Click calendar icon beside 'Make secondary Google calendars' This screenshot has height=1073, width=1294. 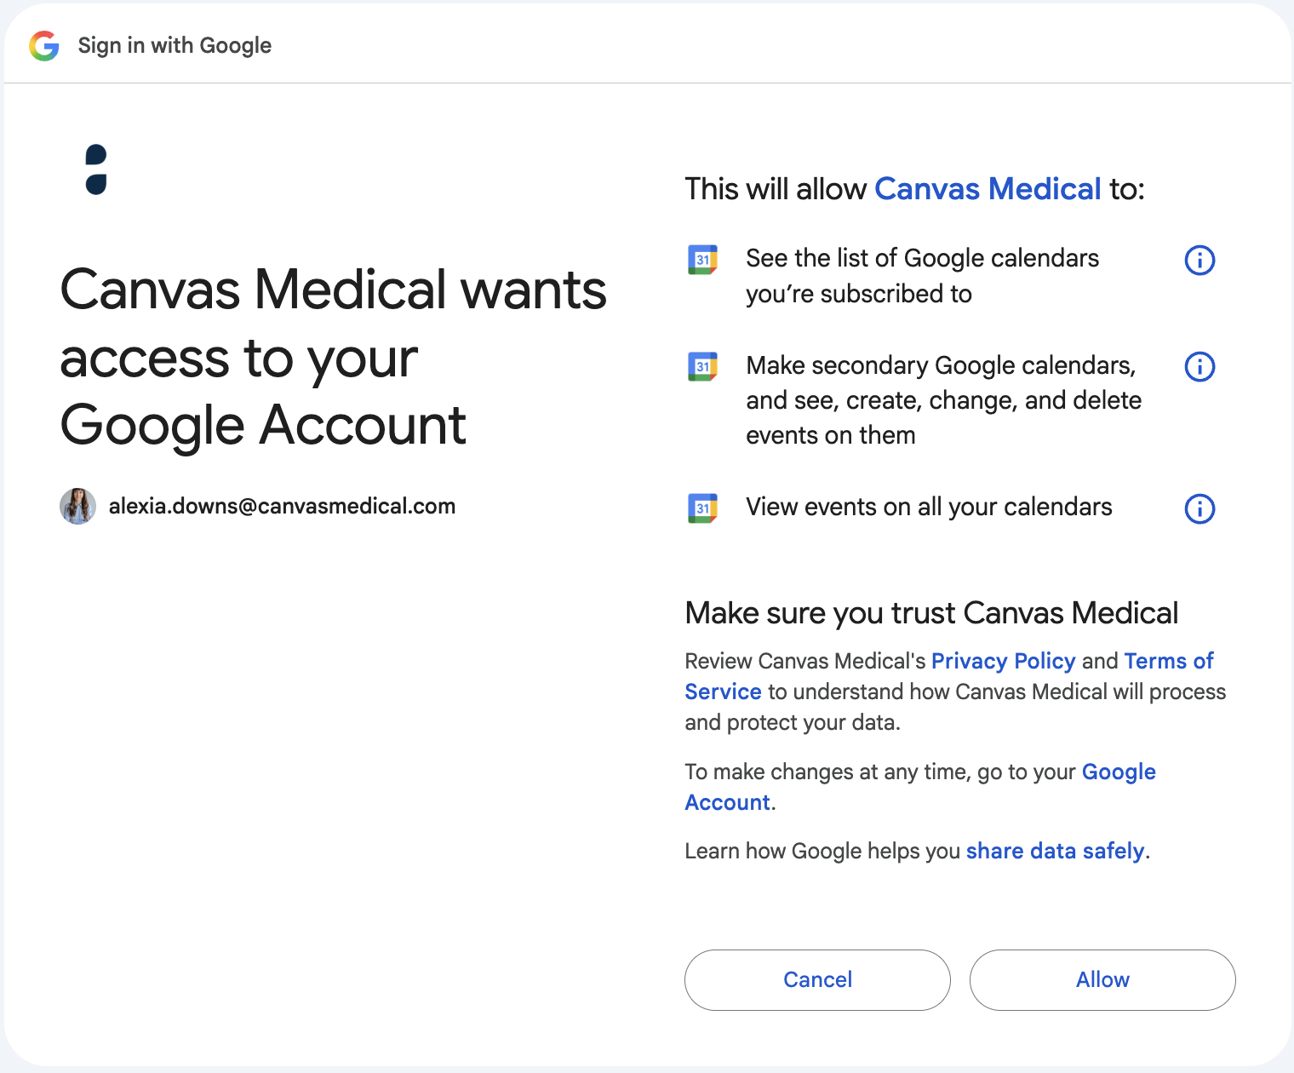(702, 367)
